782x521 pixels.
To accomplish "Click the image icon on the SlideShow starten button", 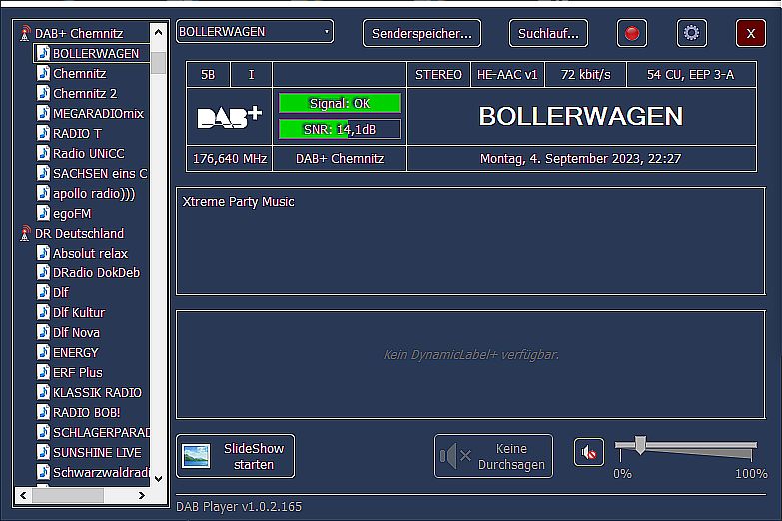I will 196,456.
